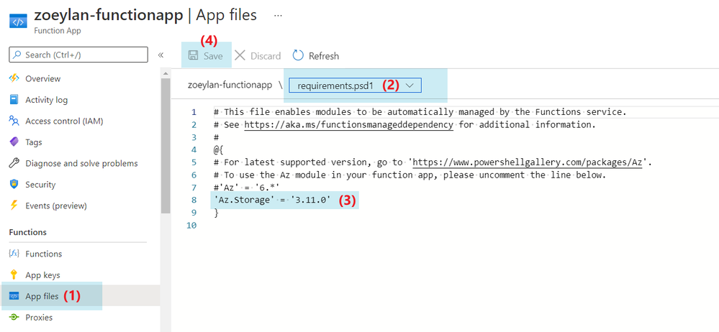Click the purple Tags icon

tap(14, 142)
